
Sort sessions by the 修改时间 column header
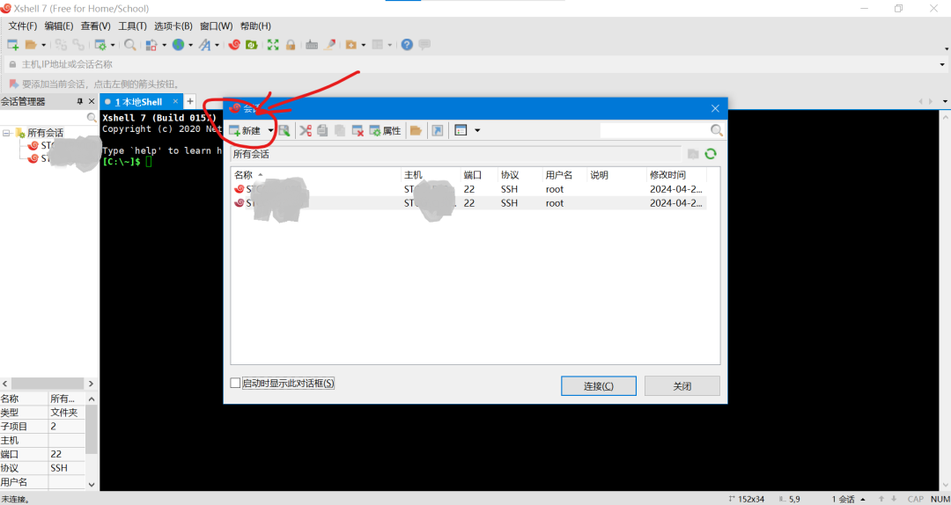coord(667,175)
